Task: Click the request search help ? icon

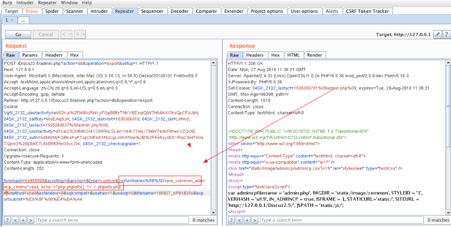Action: coord(7,220)
